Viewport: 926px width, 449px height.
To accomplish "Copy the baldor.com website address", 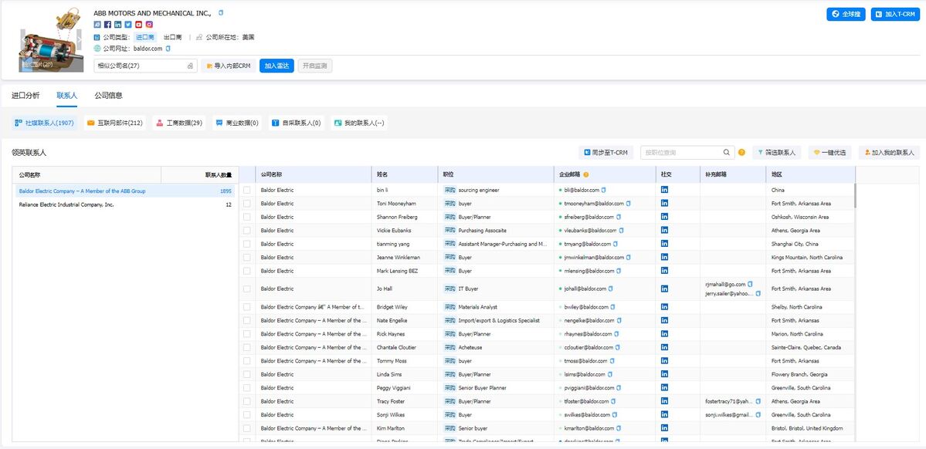I will tap(168, 49).
